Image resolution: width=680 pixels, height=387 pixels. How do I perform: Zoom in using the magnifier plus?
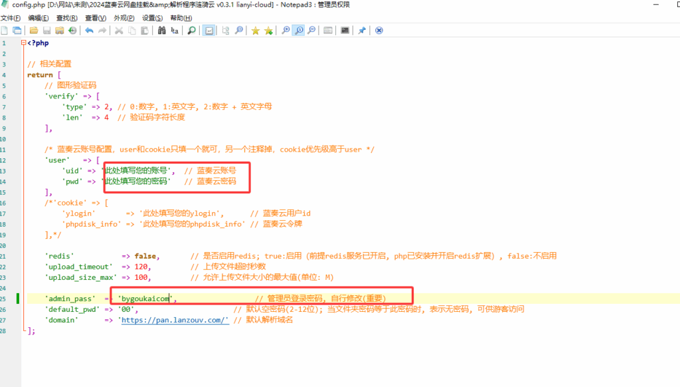pyautogui.click(x=286, y=31)
